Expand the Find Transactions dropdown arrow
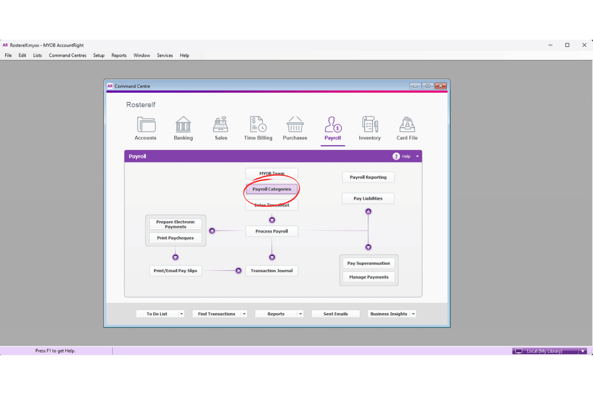The width and height of the screenshot is (593, 395). tap(244, 314)
